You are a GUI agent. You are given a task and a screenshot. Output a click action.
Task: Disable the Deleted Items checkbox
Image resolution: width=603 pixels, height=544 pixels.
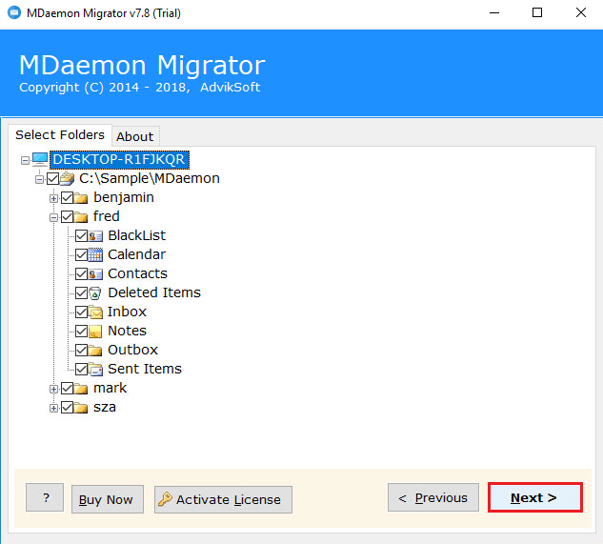[x=82, y=293]
